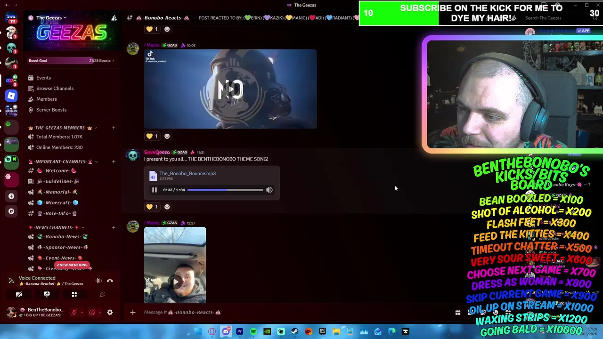The image size is (603, 339).
Task: Add yellow heart reaction under astronaut video
Action: tap(152, 136)
